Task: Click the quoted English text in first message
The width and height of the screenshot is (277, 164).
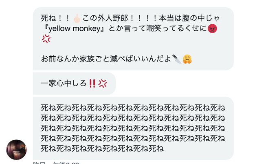Action: point(74,29)
